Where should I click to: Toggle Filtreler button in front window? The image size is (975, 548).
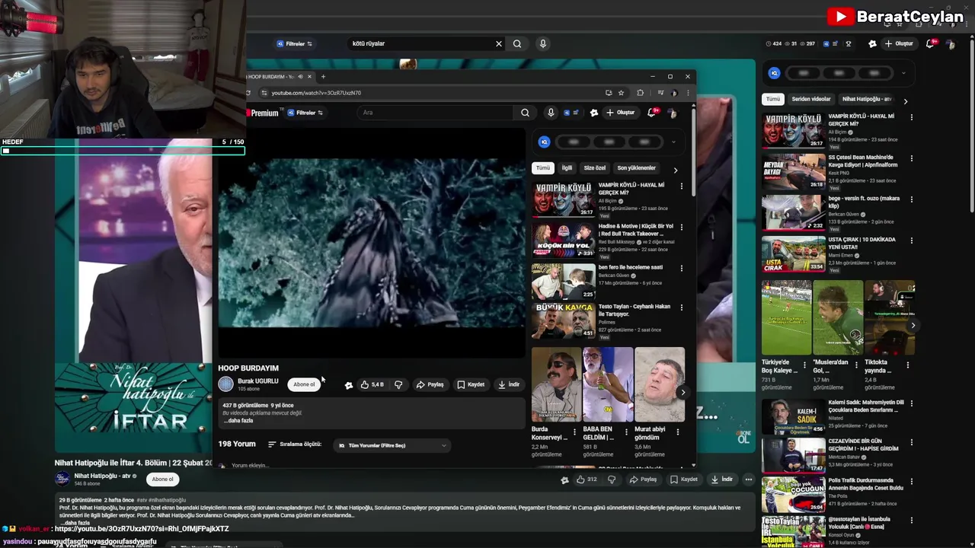tap(305, 113)
